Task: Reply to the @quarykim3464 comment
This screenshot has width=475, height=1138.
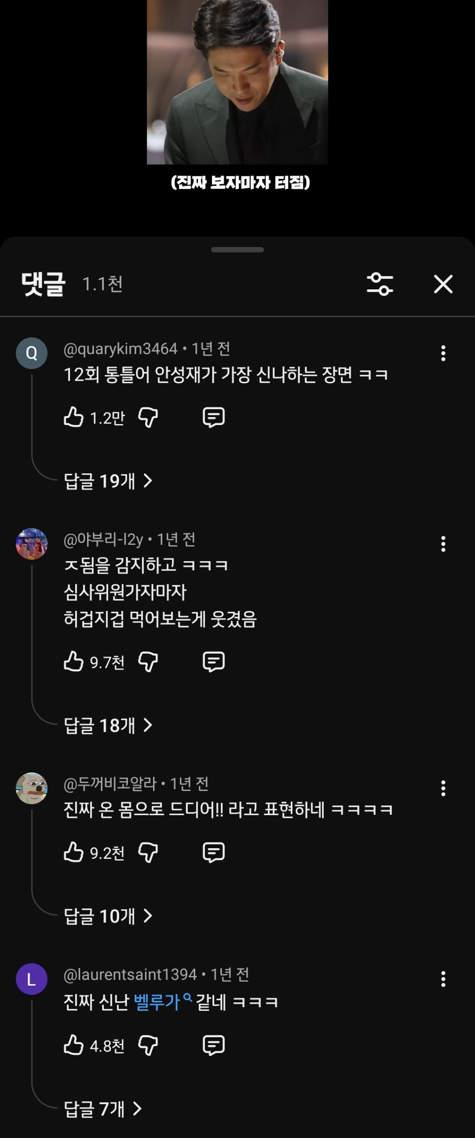Action: tap(213, 417)
